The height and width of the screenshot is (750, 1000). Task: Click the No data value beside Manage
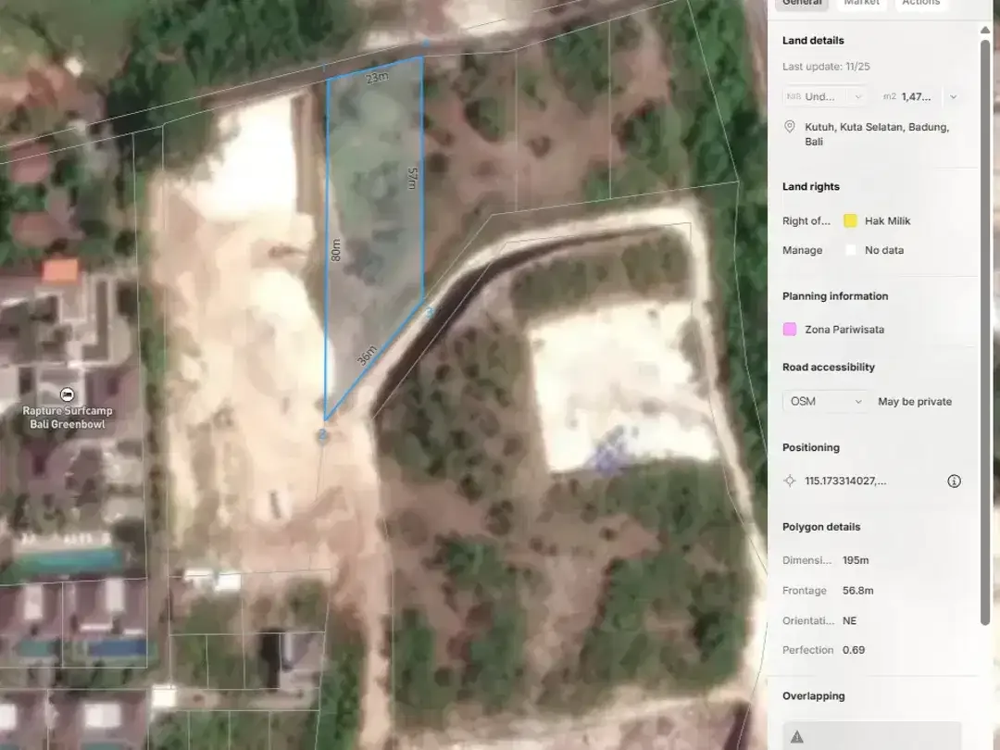click(x=884, y=250)
